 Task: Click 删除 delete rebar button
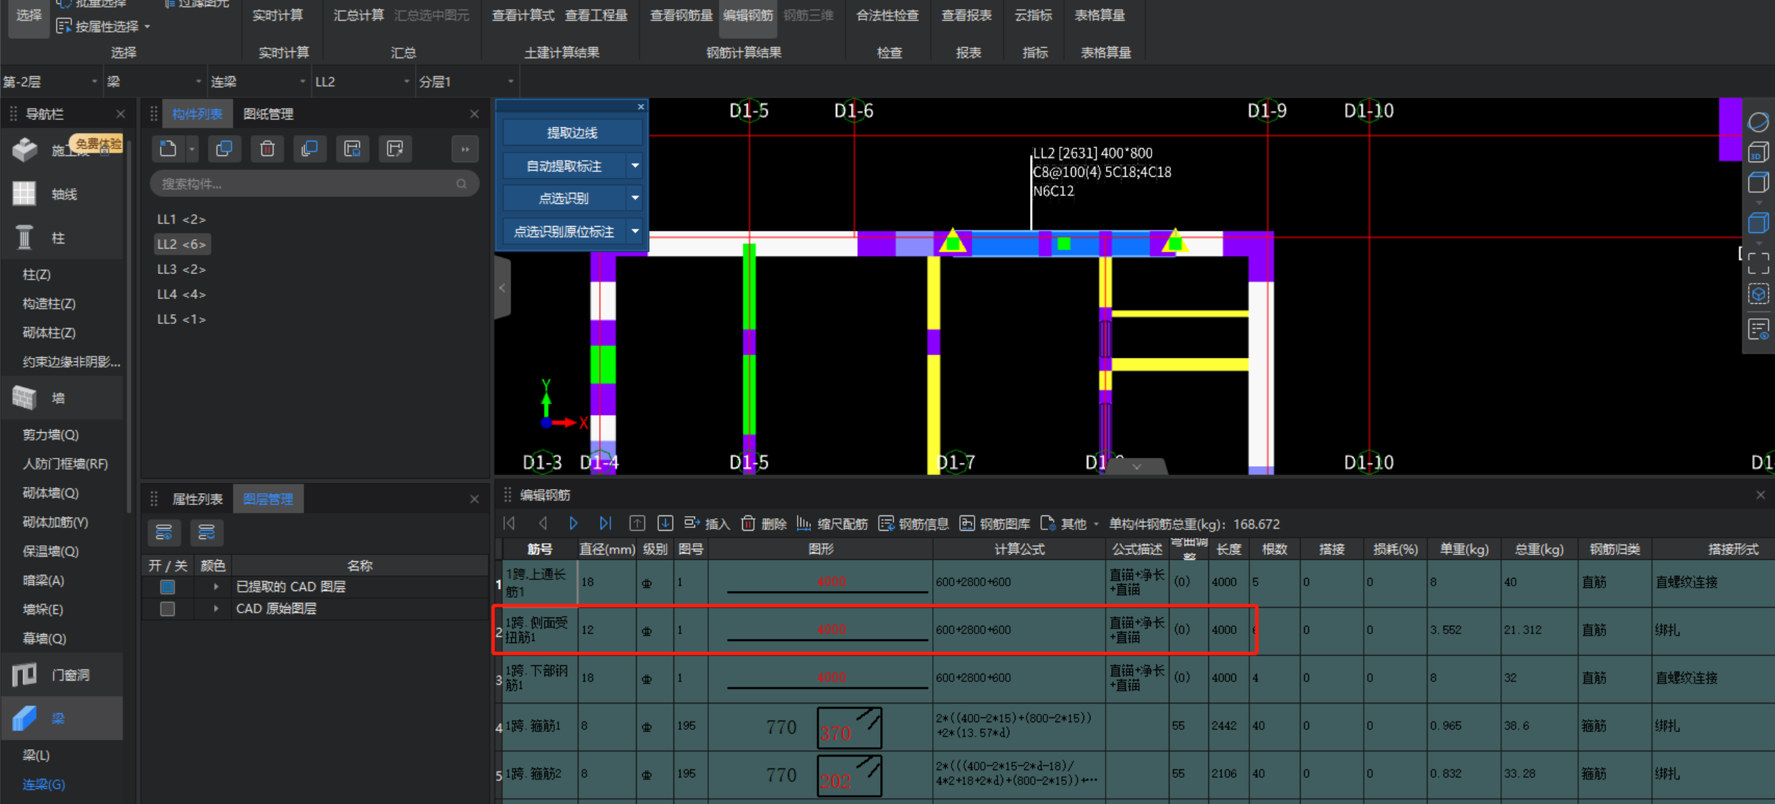(764, 524)
